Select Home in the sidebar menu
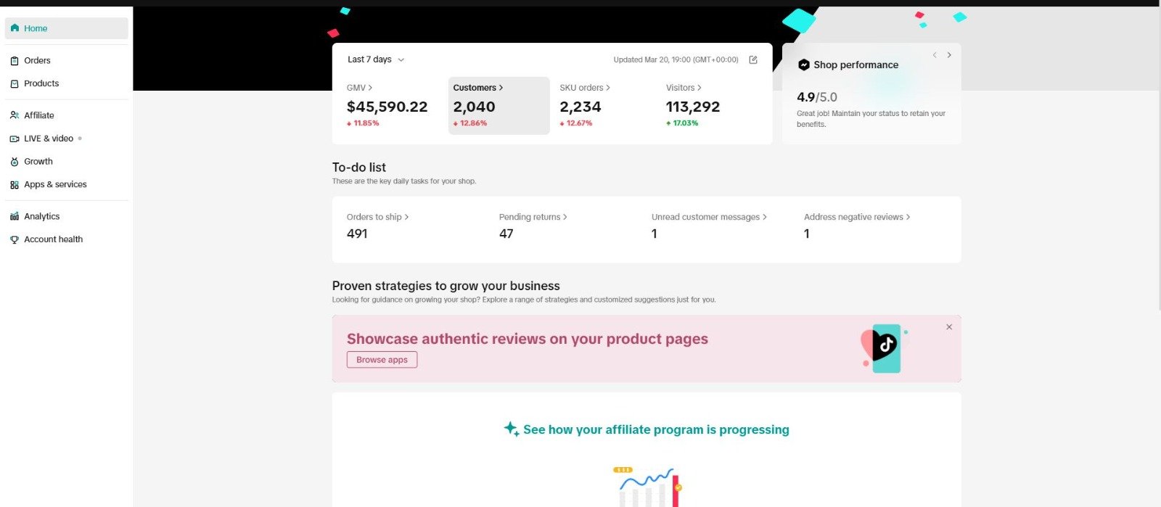Image resolution: width=1161 pixels, height=507 pixels. pos(67,28)
